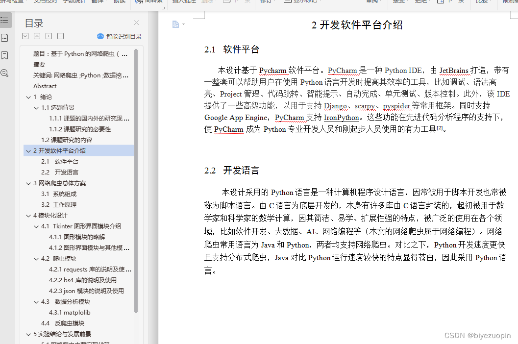Click the page layout icon beside the document

click(x=175, y=24)
